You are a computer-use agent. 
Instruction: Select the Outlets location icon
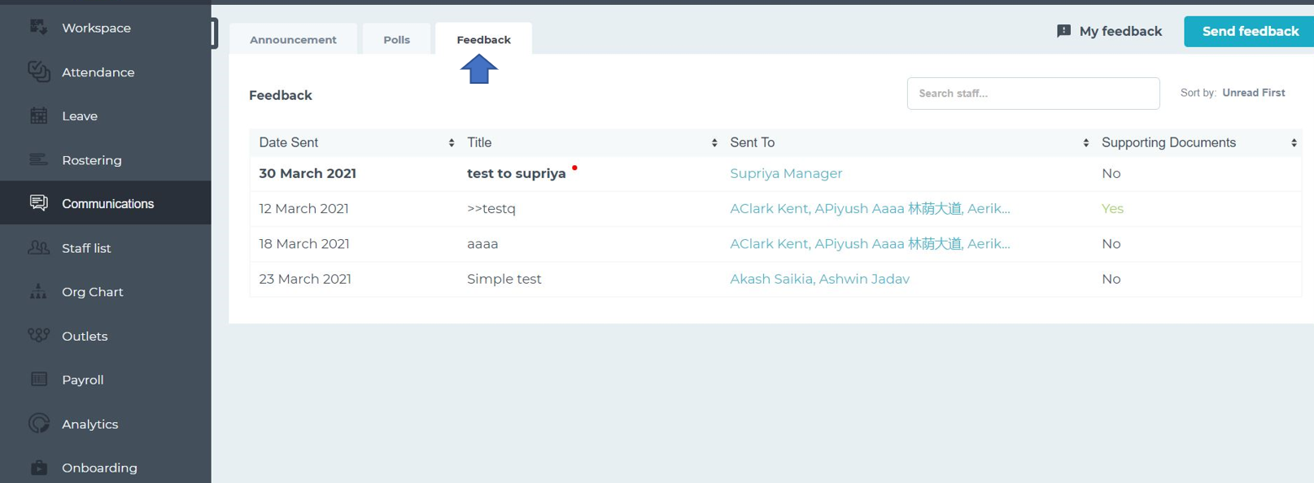(38, 335)
